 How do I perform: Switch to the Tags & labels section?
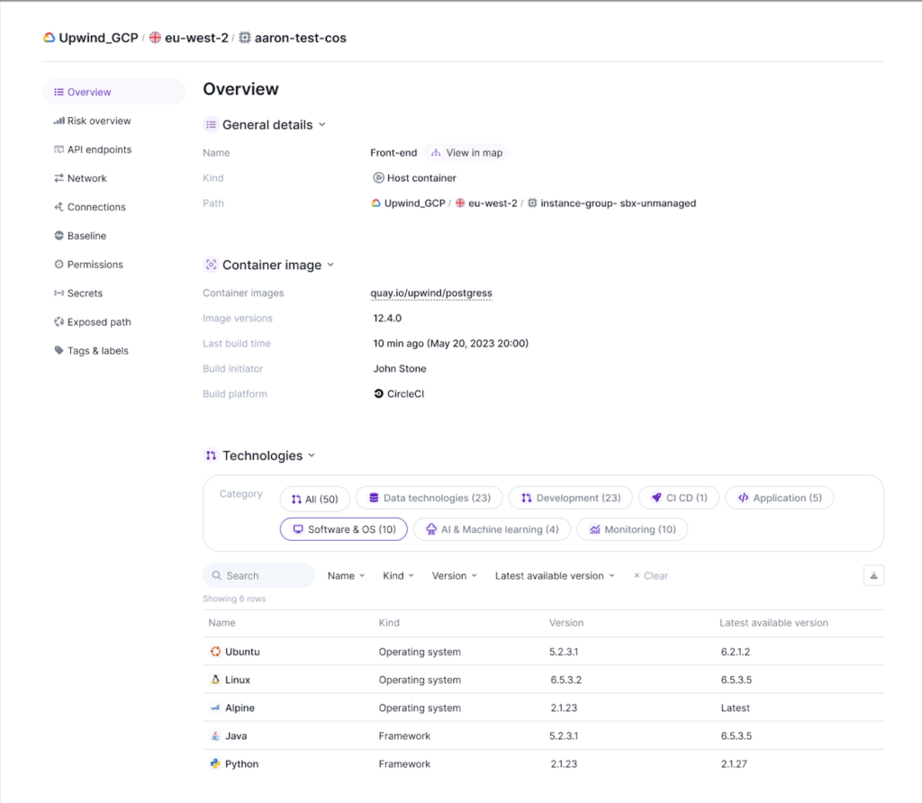[x=98, y=350]
